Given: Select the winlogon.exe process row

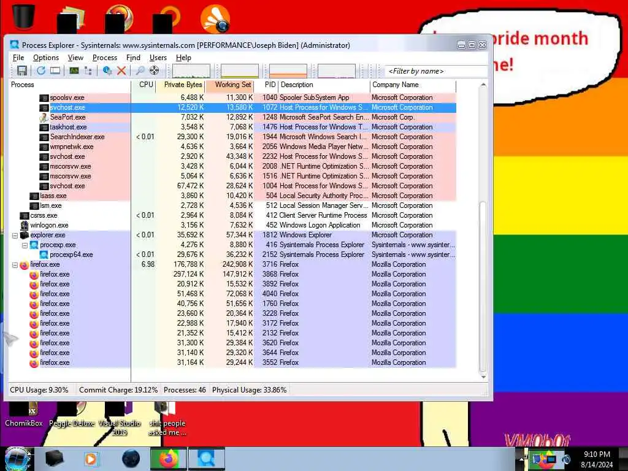Looking at the screenshot, I should 232,225.
